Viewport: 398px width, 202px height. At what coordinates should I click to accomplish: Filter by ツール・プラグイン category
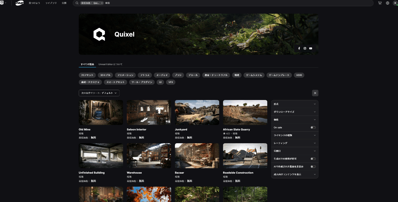(x=142, y=82)
